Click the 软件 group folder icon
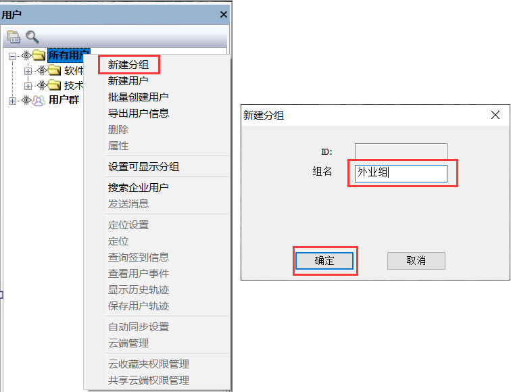Screen dimensions: 511x392 pyautogui.click(x=55, y=70)
